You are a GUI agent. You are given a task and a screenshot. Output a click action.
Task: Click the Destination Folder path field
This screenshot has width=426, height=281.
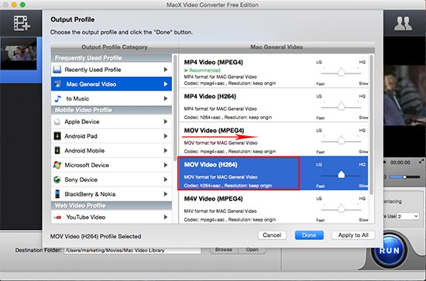[x=132, y=250]
